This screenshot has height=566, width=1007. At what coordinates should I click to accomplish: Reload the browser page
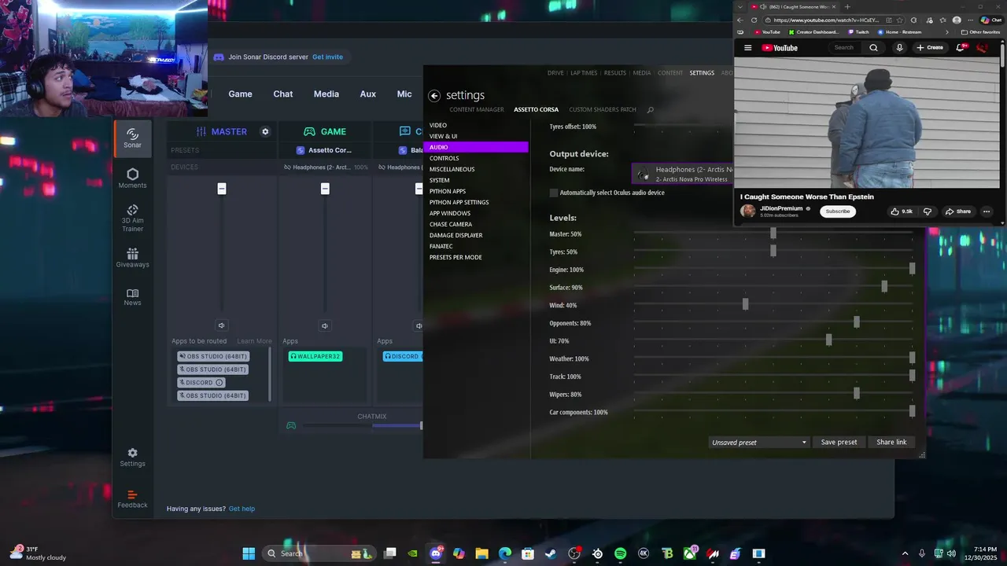754,20
